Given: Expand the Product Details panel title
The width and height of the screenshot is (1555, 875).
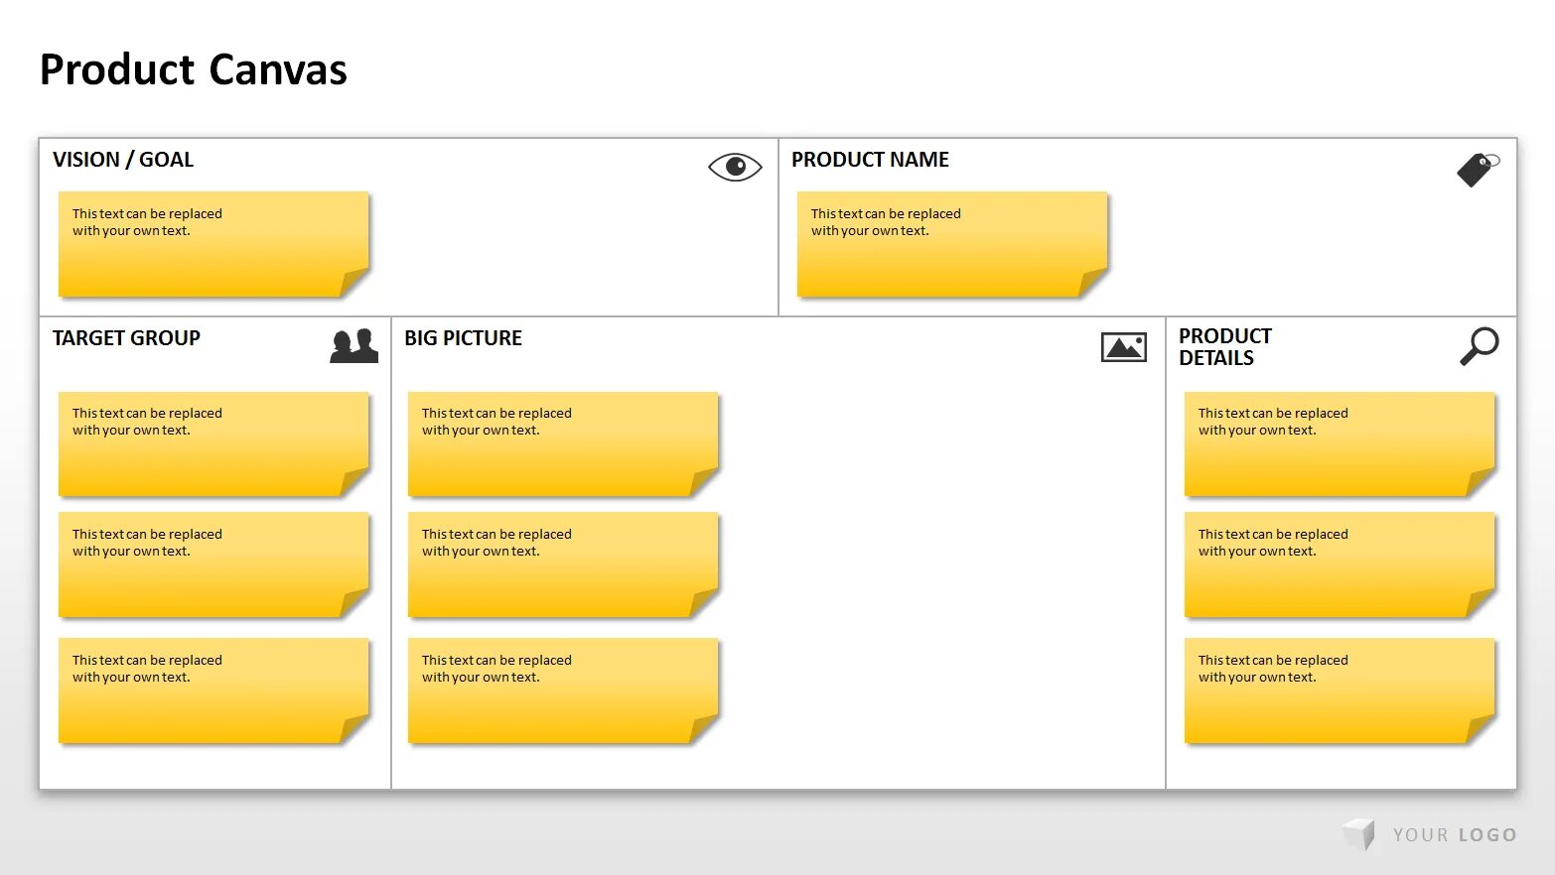Looking at the screenshot, I should pyautogui.click(x=1223, y=346).
